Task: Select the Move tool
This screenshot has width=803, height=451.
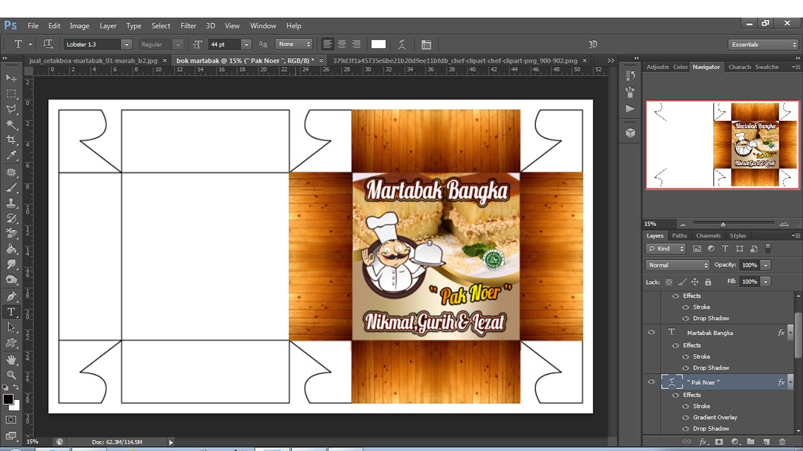Action: pyautogui.click(x=11, y=78)
